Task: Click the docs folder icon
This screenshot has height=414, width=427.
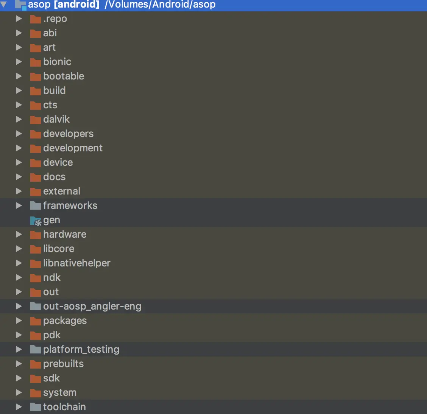Action: (x=36, y=177)
